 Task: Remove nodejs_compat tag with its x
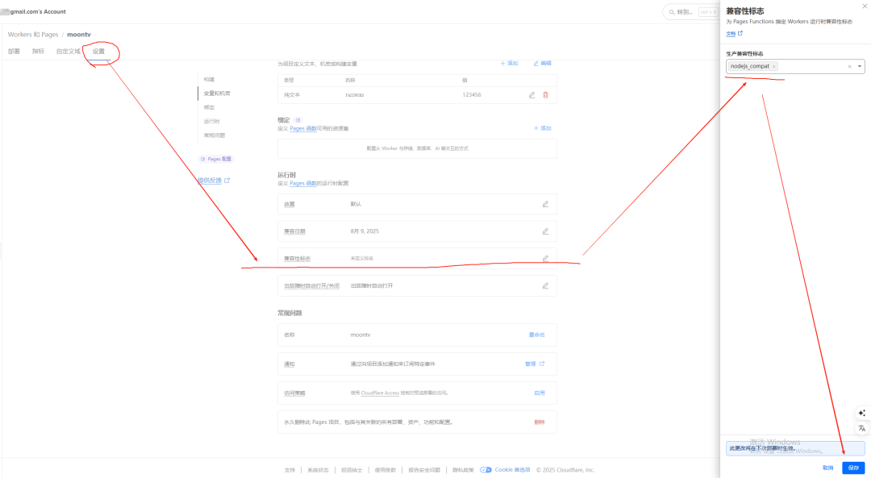tap(774, 66)
